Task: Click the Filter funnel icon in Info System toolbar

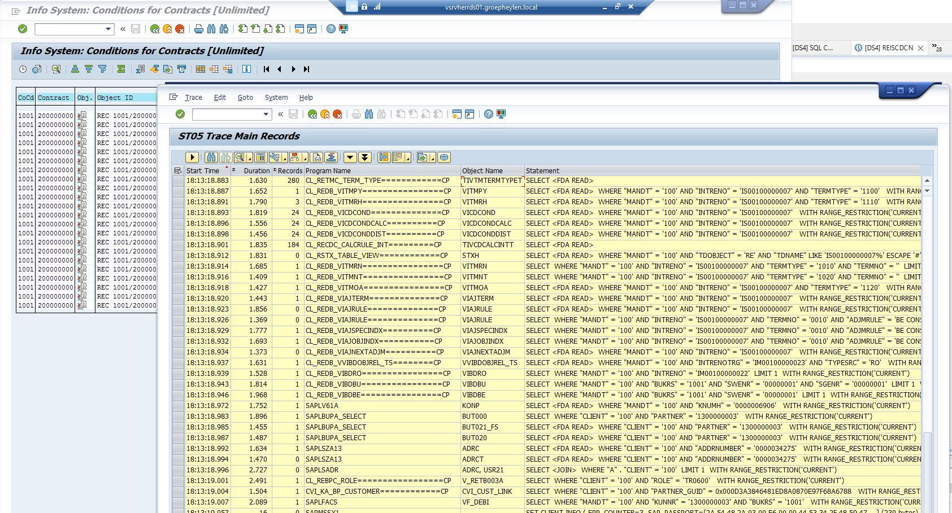Action: click(102, 69)
